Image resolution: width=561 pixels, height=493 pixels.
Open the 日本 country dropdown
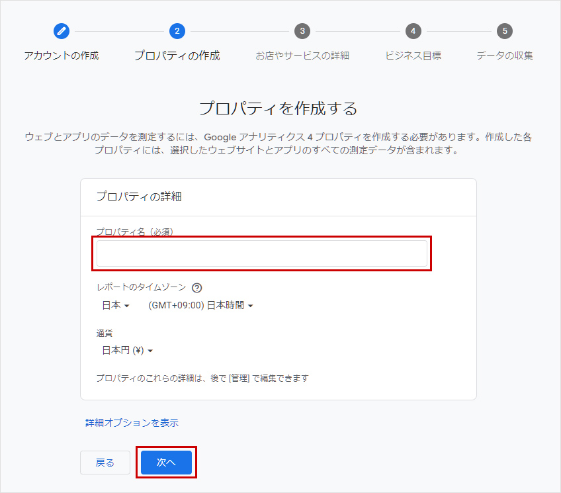click(116, 306)
